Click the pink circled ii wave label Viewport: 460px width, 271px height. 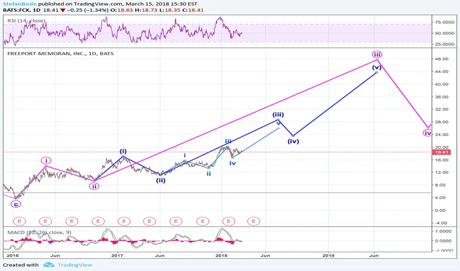pyautogui.click(x=94, y=186)
